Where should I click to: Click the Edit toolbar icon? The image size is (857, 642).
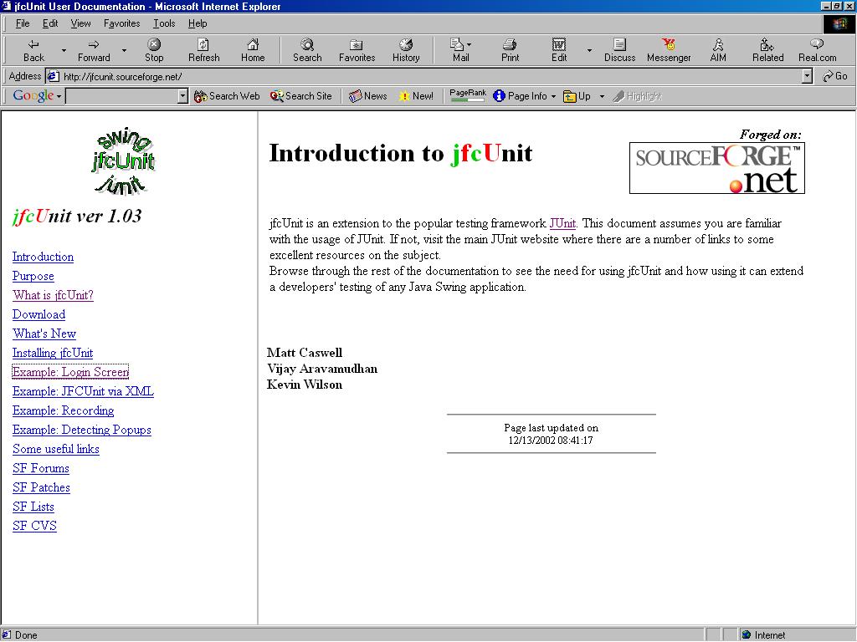[x=558, y=50]
